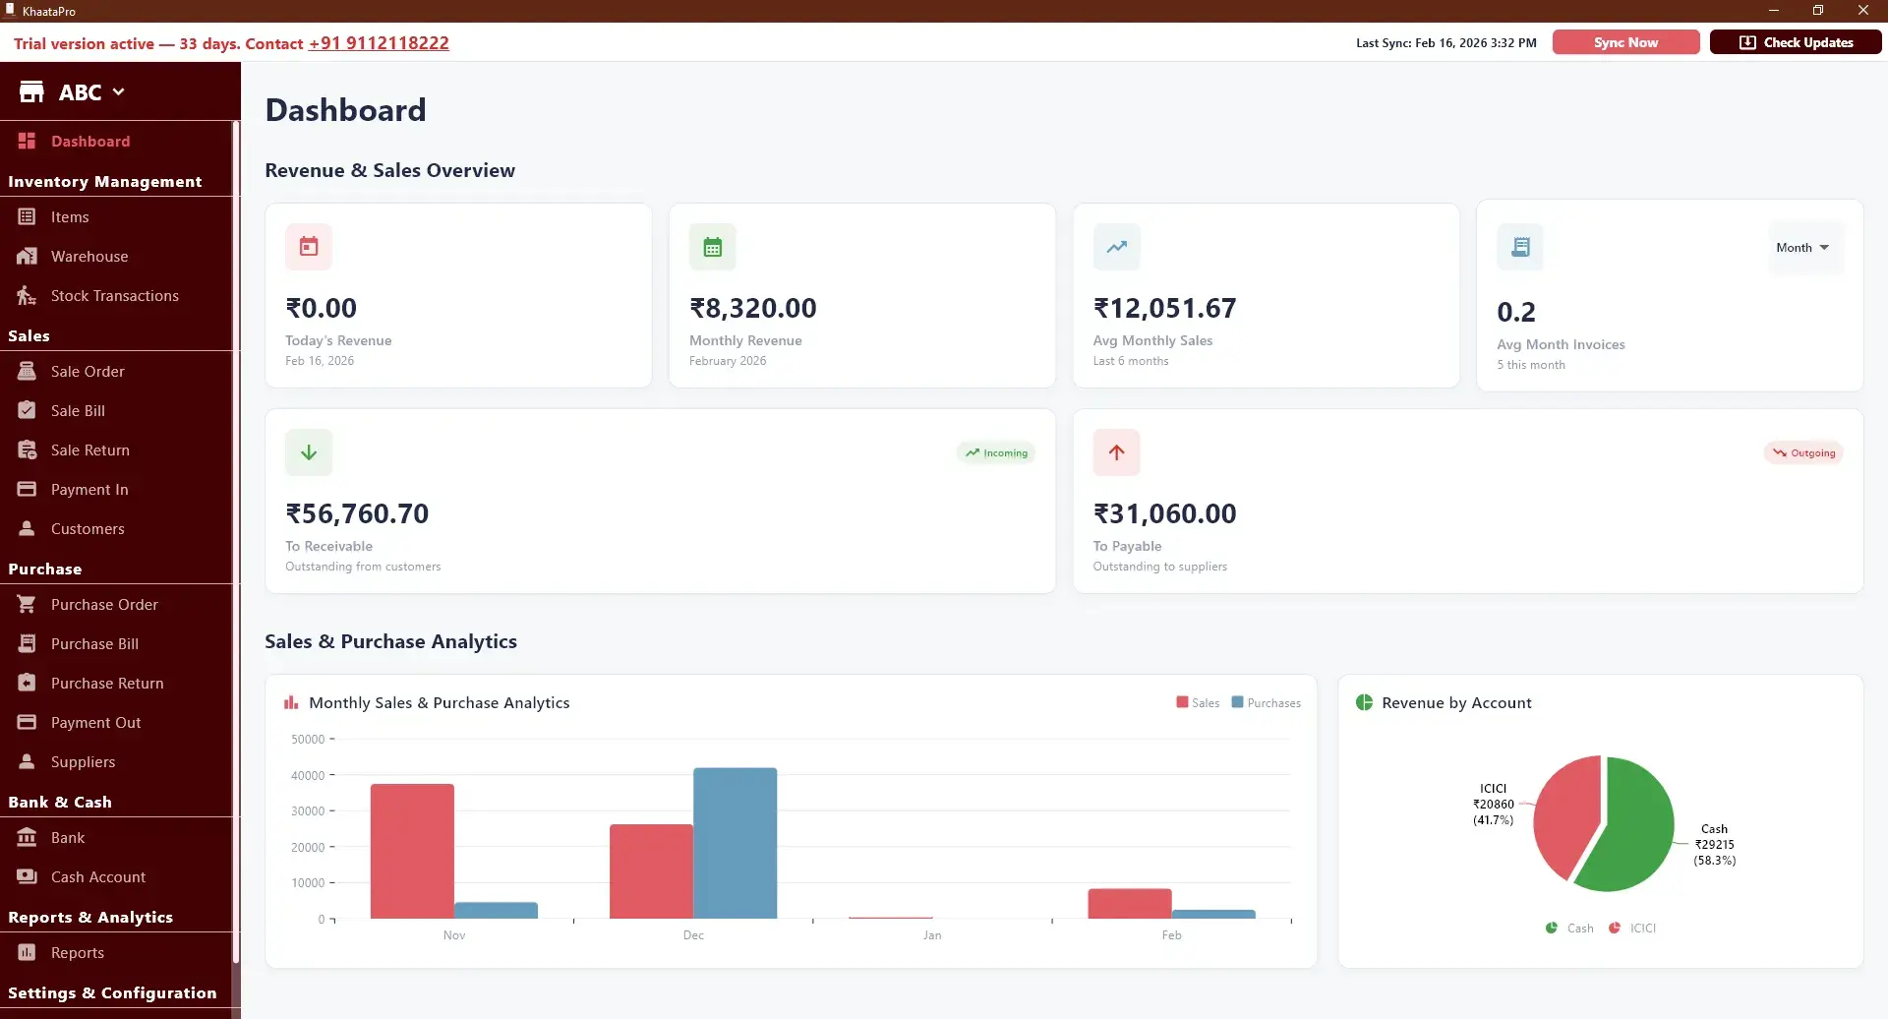Select the Warehouse icon

(x=26, y=256)
